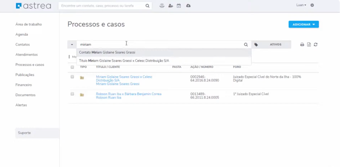
Task: Open the three-dots more options menu
Action: 69,57
